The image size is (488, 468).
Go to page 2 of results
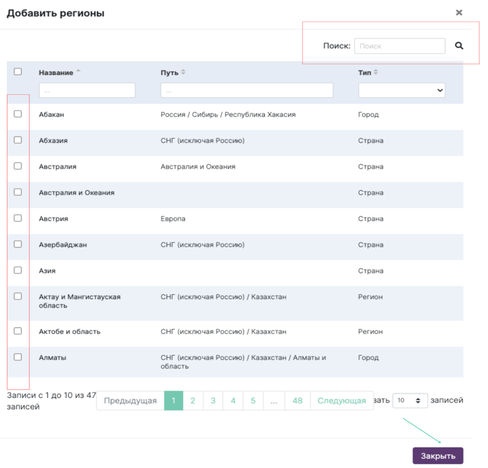coord(193,400)
